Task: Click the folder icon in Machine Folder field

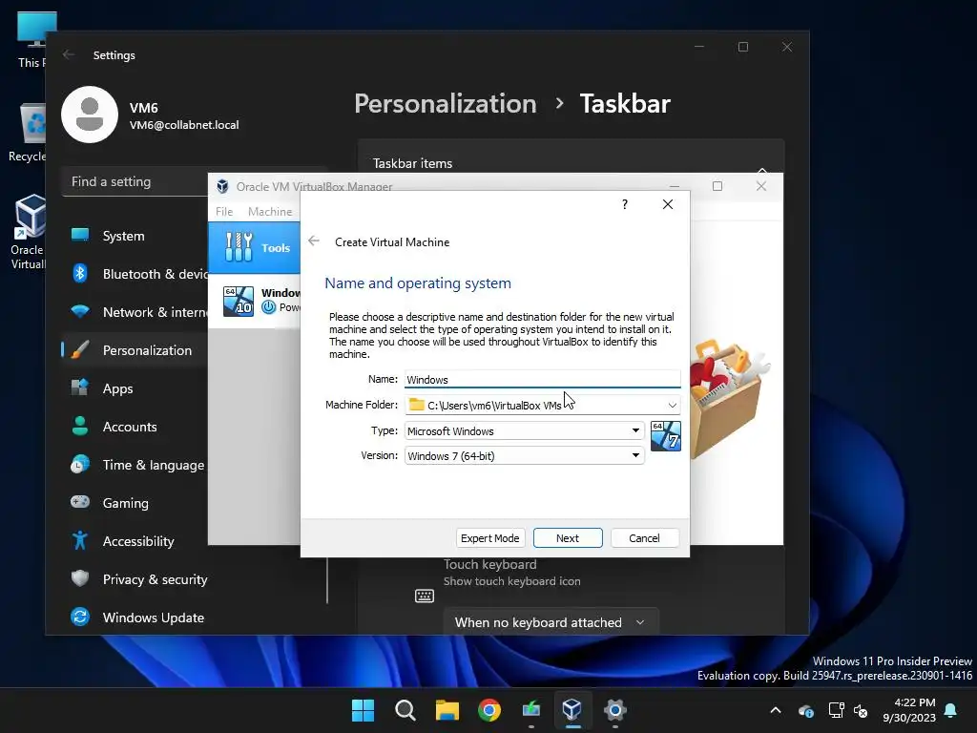Action: click(416, 405)
